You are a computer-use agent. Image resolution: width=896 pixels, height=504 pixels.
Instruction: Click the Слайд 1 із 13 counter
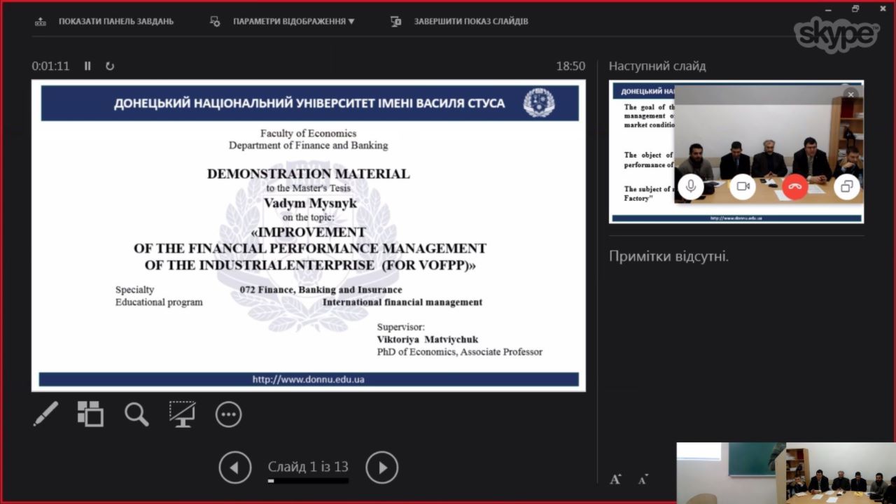pos(308,467)
